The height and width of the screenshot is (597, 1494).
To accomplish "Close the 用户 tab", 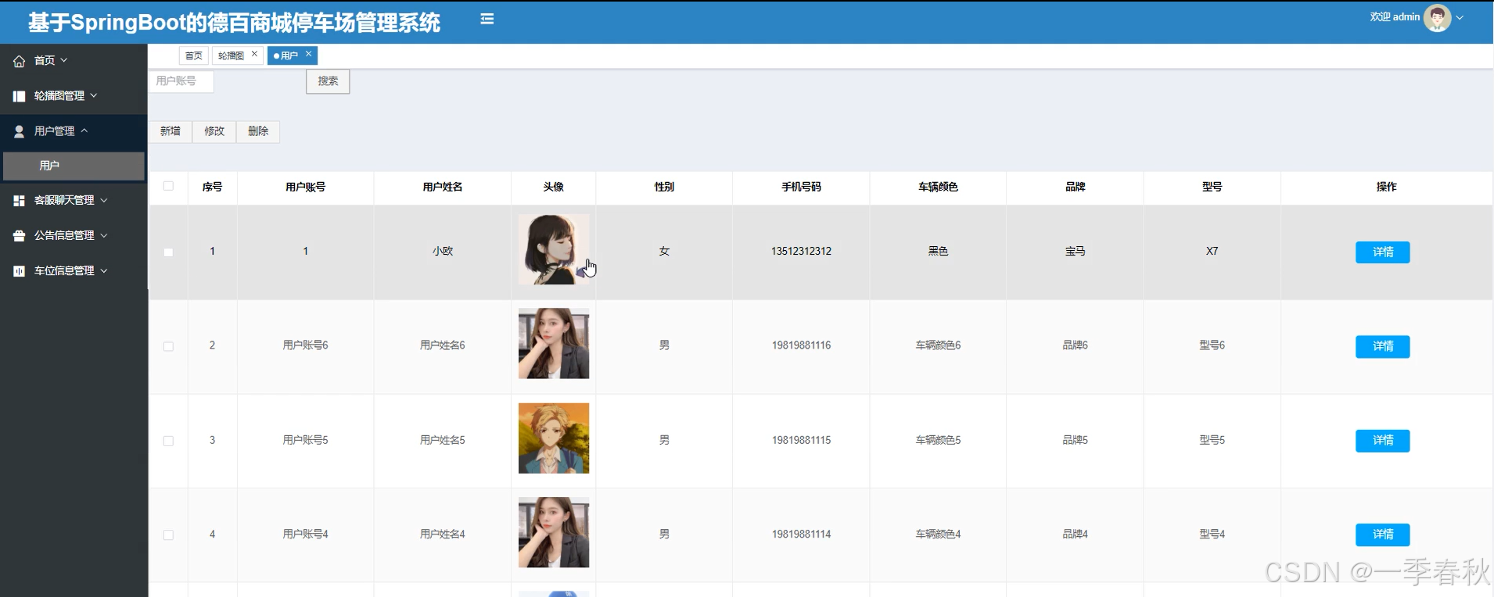I will tap(309, 54).
